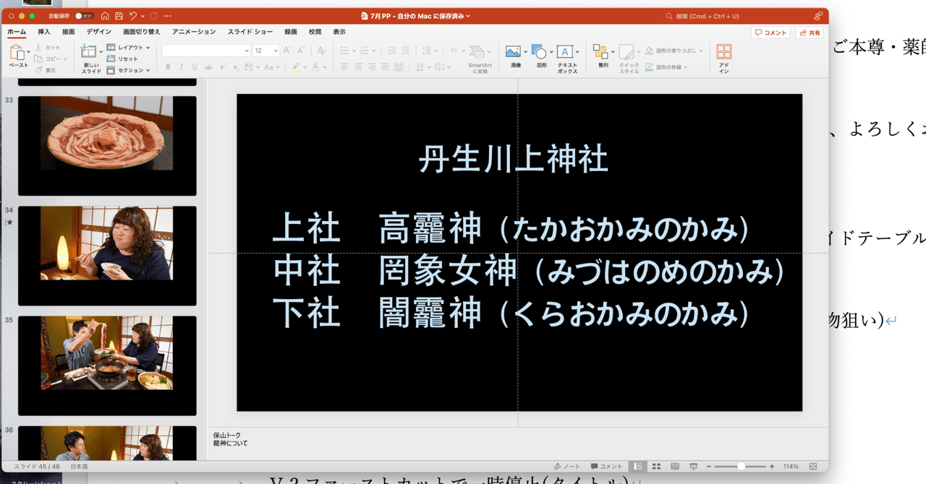Click the リセット button
Viewport: 926px width, 484px height.
122,59
